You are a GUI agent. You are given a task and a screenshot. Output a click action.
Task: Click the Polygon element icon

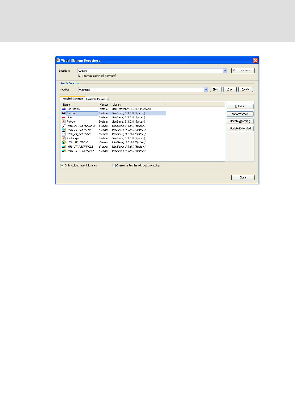point(64,122)
